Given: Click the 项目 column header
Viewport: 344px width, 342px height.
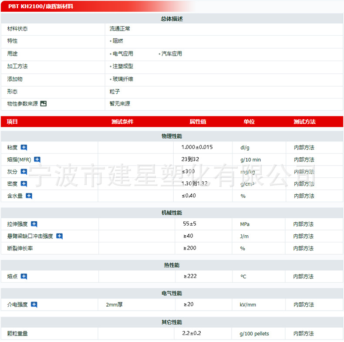Looking at the screenshot, I should tap(12, 122).
